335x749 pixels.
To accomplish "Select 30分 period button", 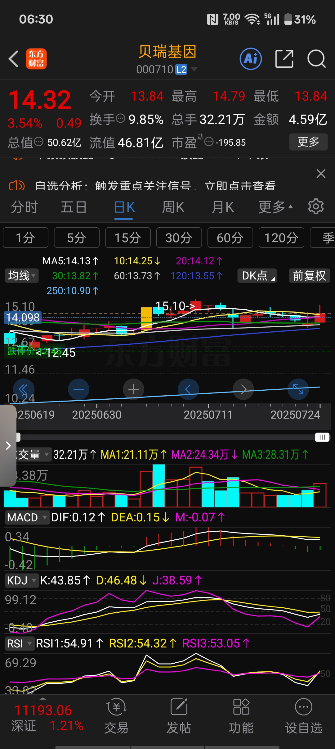I will tap(179, 238).
